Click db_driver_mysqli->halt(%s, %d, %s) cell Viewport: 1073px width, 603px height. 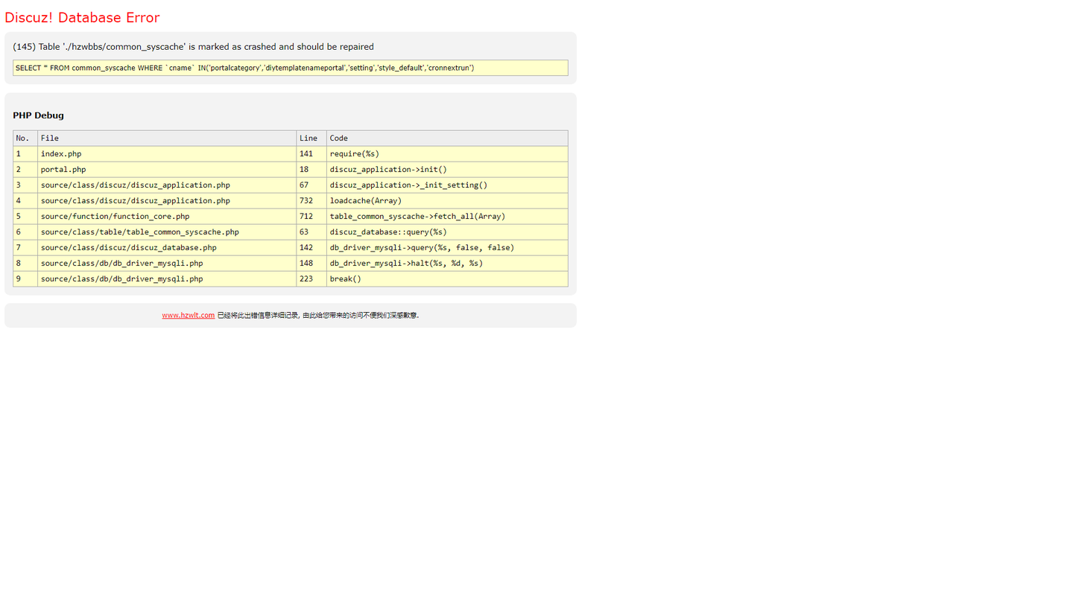[x=447, y=264]
